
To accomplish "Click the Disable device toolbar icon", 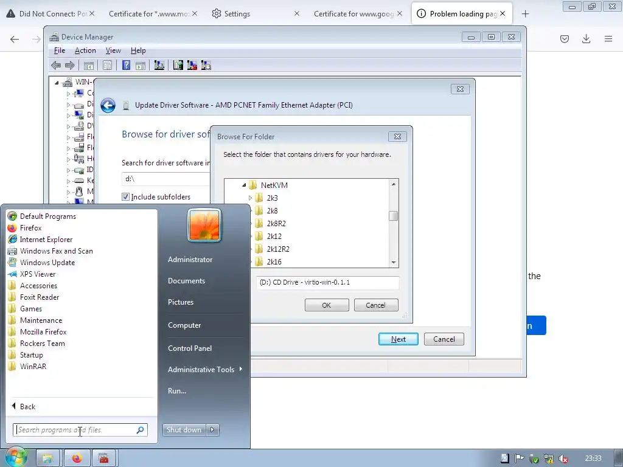I will tap(206, 65).
